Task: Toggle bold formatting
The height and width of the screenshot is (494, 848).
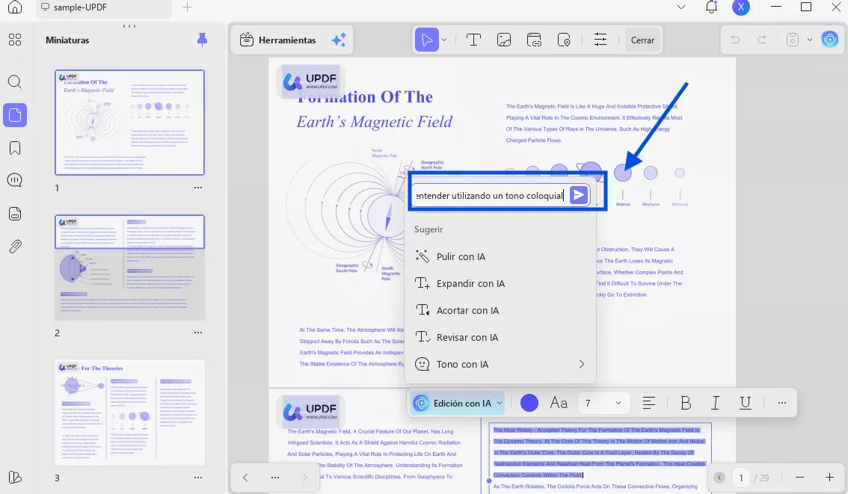Action: pyautogui.click(x=685, y=403)
